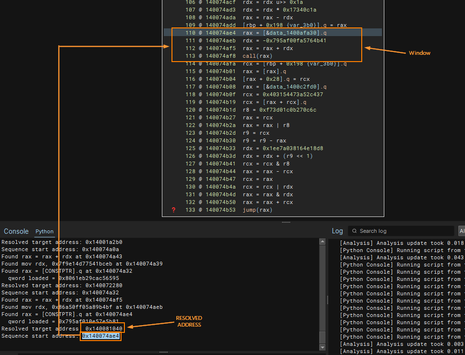This screenshot has width=465, height=355.
Task: Click the red question mark beside line 133
Action: coord(174,210)
